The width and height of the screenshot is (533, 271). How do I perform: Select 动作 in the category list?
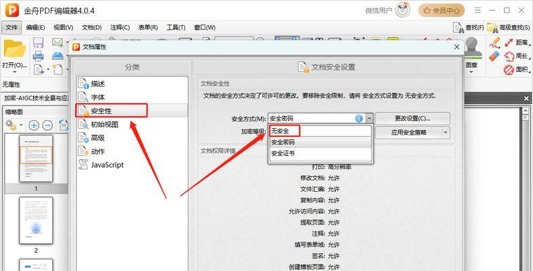132,152
